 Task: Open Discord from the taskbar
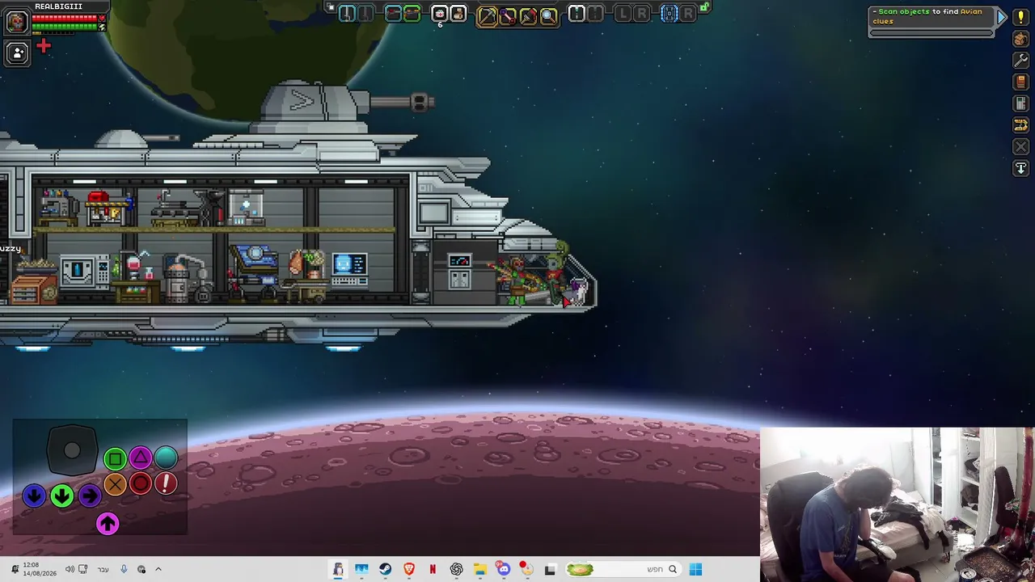click(x=504, y=569)
